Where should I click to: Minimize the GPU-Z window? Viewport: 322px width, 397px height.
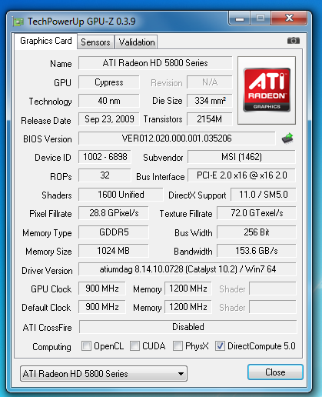coord(240,18)
